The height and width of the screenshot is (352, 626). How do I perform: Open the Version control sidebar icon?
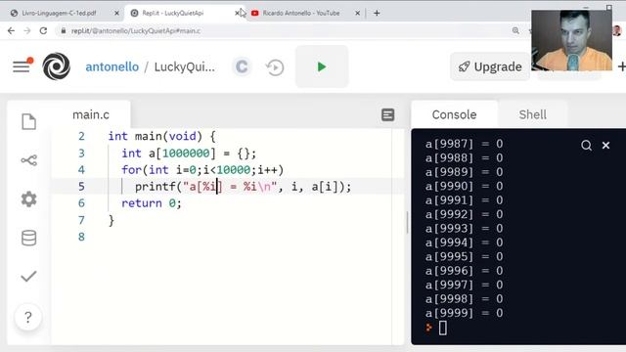28,160
